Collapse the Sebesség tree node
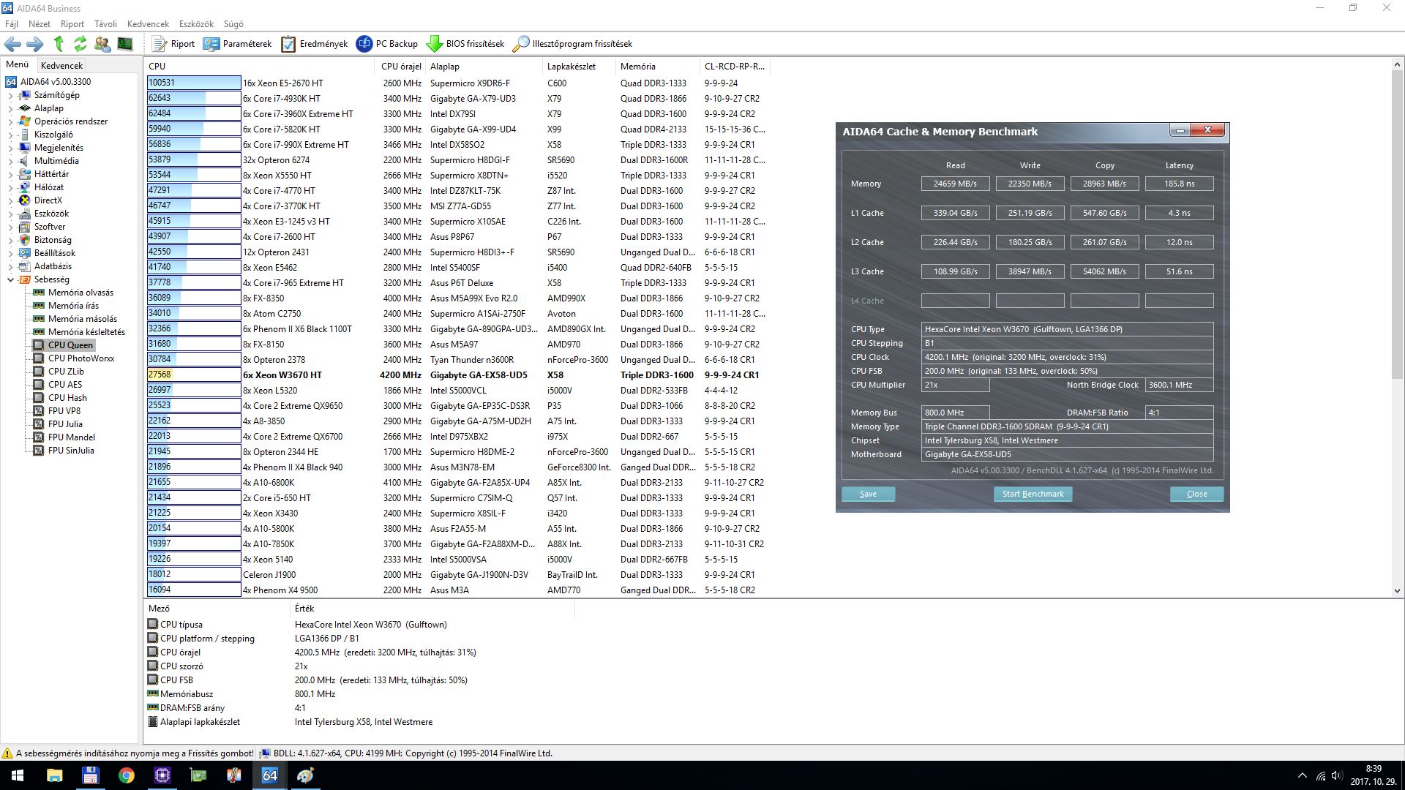Image resolution: width=1405 pixels, height=790 pixels. tap(10, 279)
